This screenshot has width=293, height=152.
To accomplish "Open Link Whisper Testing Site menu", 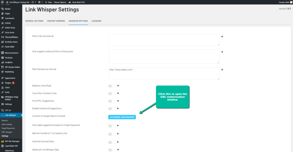I will [17, 2].
